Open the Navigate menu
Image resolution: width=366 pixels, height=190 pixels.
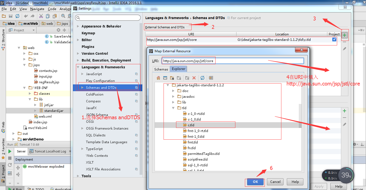37,9
